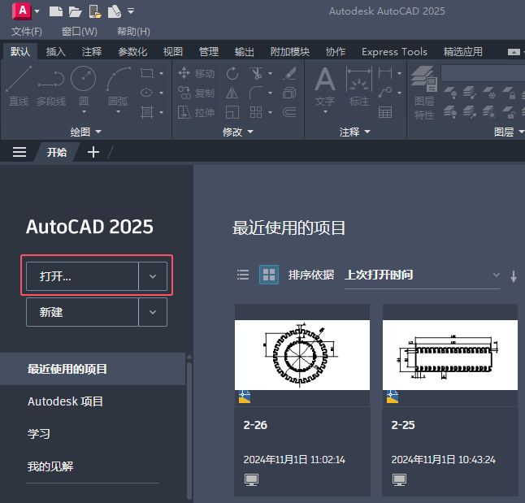Switch recent files to grid view

click(269, 275)
